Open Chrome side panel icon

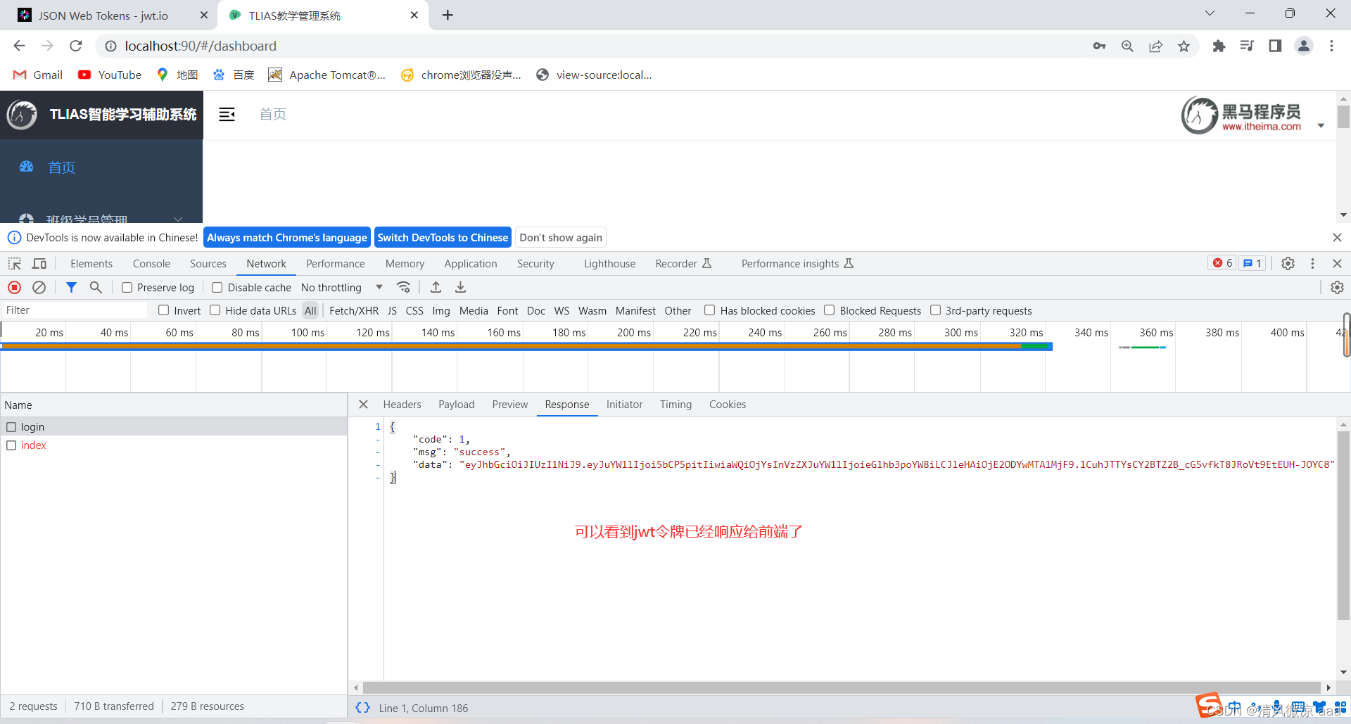coord(1275,46)
